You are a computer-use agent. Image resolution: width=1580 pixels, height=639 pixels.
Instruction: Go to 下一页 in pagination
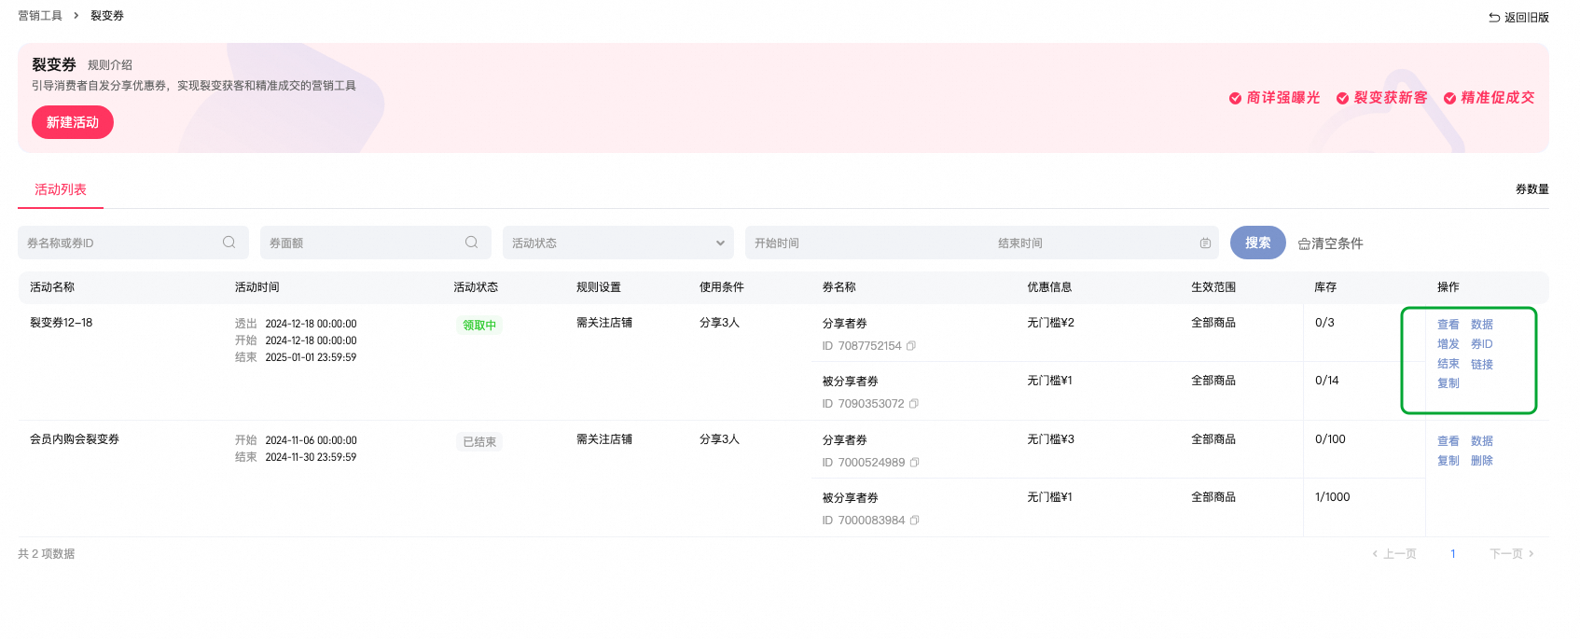click(x=1512, y=554)
